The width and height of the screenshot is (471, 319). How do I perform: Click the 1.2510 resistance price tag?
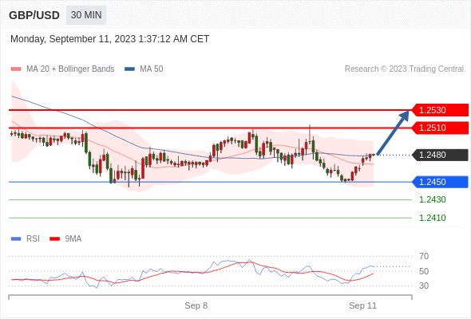point(440,128)
